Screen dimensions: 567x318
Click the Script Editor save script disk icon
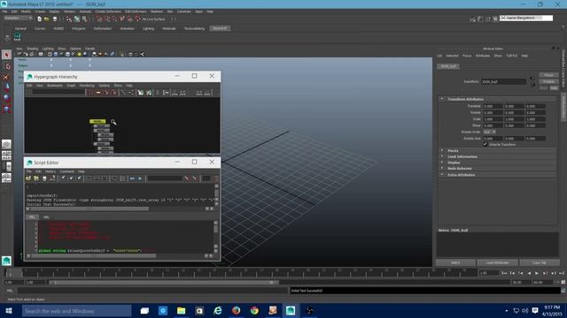pyautogui.click(x=44, y=178)
